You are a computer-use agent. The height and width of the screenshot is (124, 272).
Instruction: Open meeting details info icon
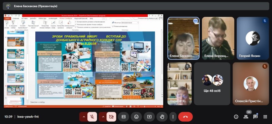click(x=236, y=117)
